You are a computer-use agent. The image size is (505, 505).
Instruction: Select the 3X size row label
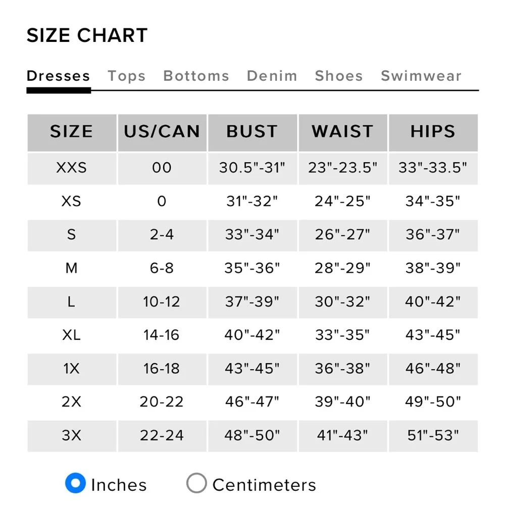72,435
